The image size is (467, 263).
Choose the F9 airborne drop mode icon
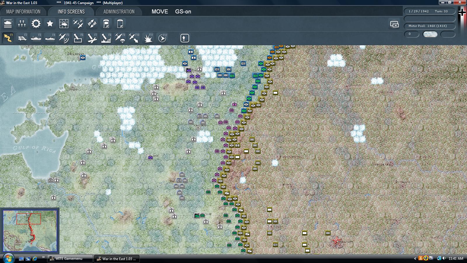click(x=120, y=38)
